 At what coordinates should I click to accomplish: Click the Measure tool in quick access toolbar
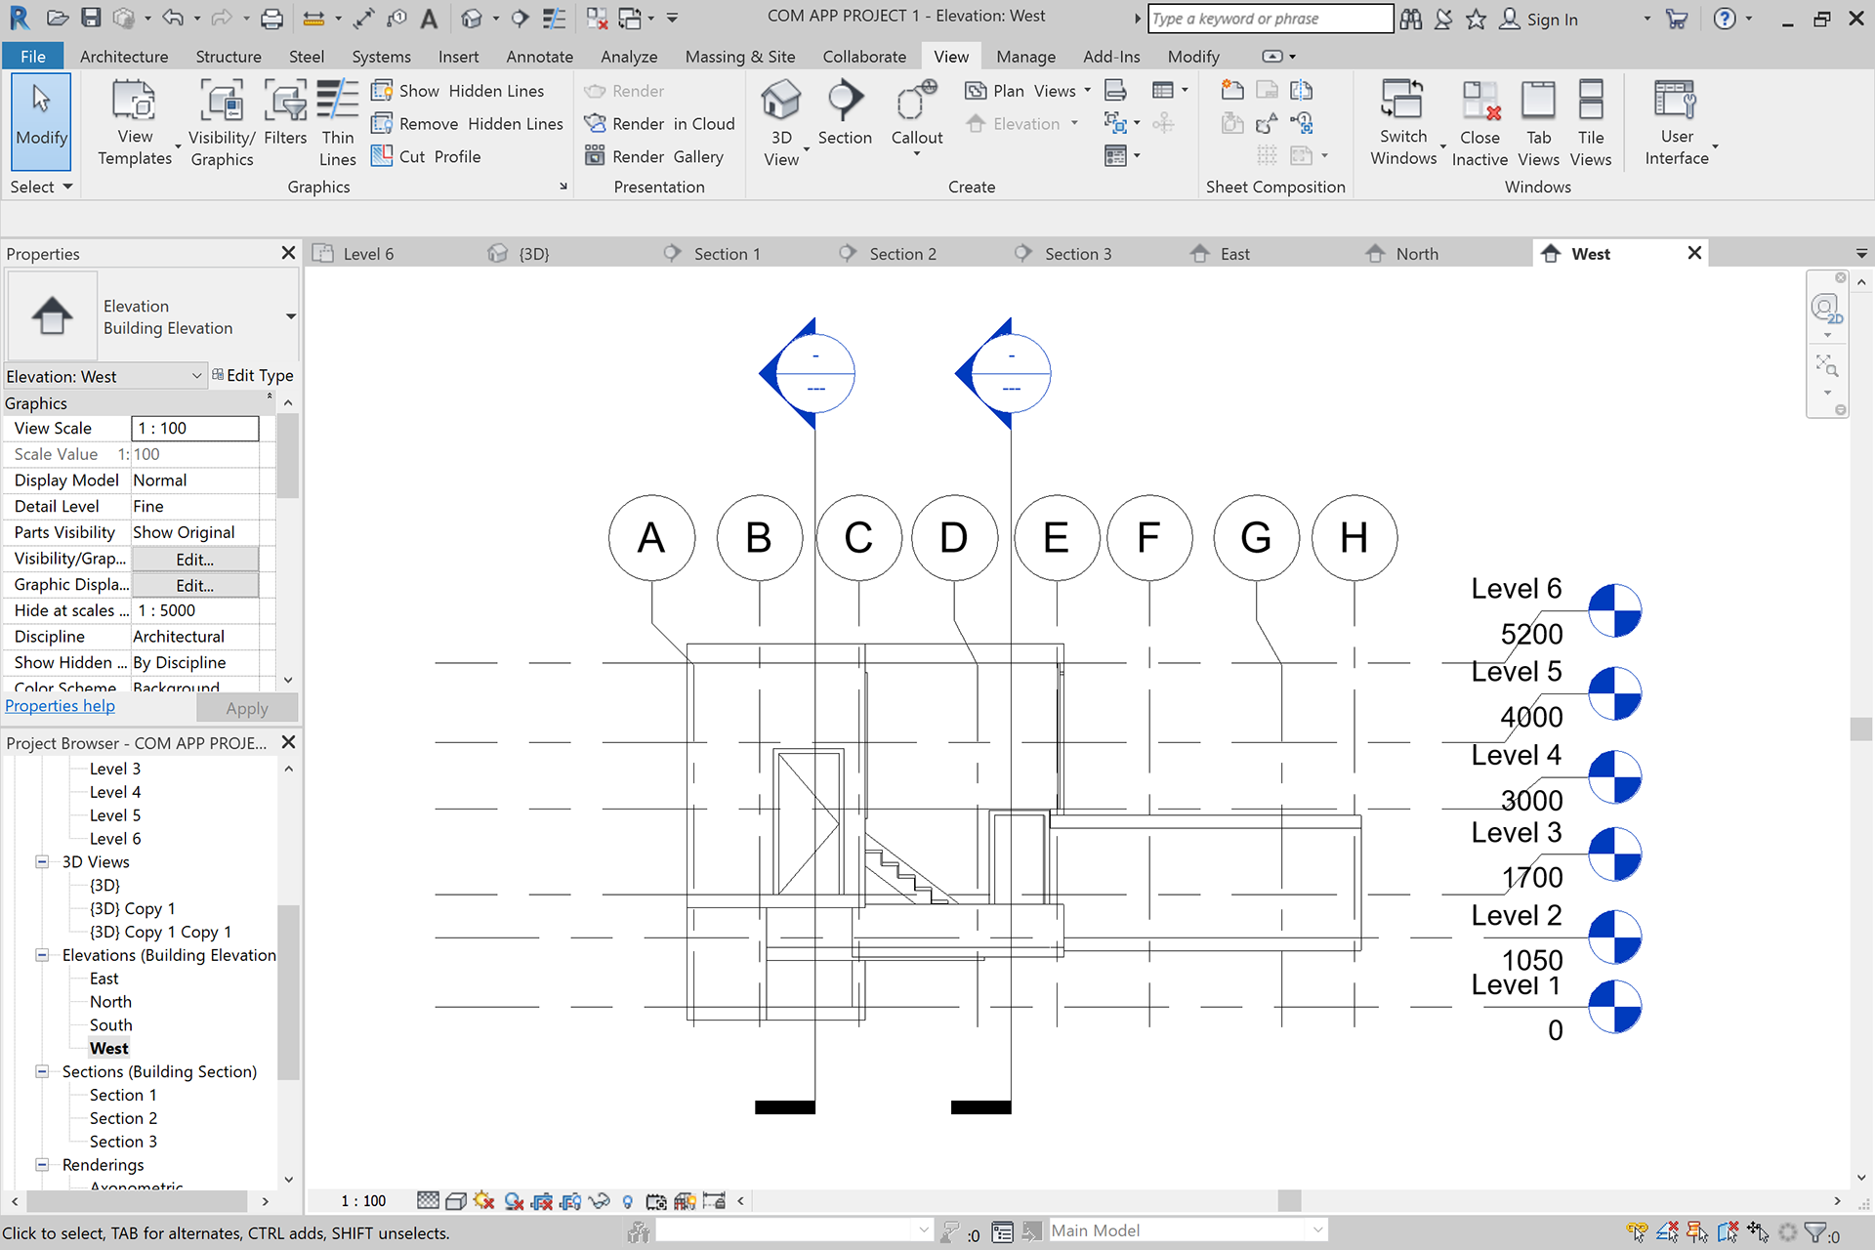coord(314,18)
